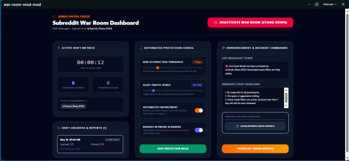Image resolution: width=349 pixels, height=161 pixels.
Task: Click the u/Secret_Pizza_8326 crew member chip
Action: [74, 106]
